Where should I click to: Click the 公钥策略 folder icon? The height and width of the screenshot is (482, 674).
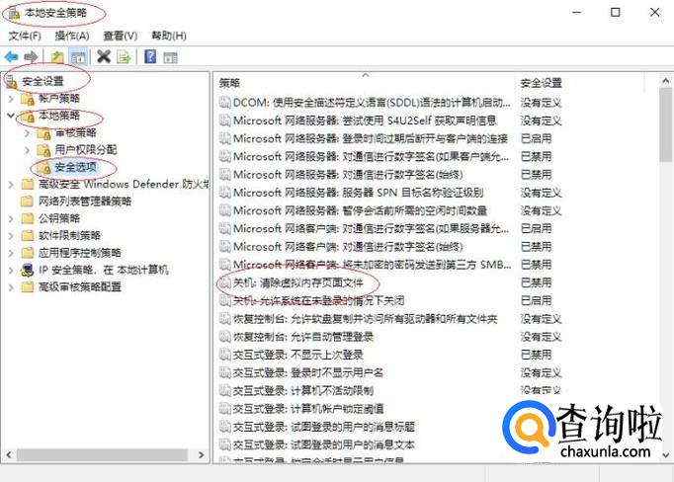coord(28,218)
